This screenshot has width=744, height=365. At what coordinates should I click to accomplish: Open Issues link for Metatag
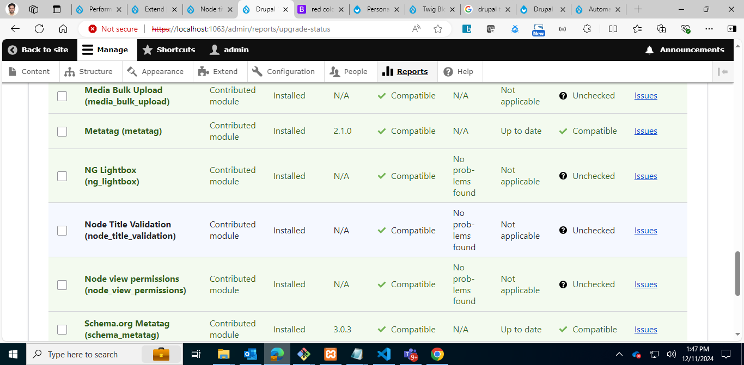645,131
